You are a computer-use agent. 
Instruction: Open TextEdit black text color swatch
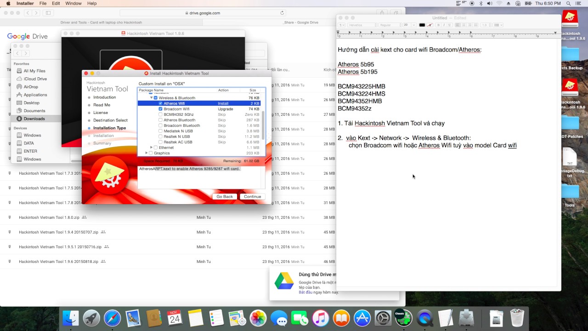click(422, 25)
